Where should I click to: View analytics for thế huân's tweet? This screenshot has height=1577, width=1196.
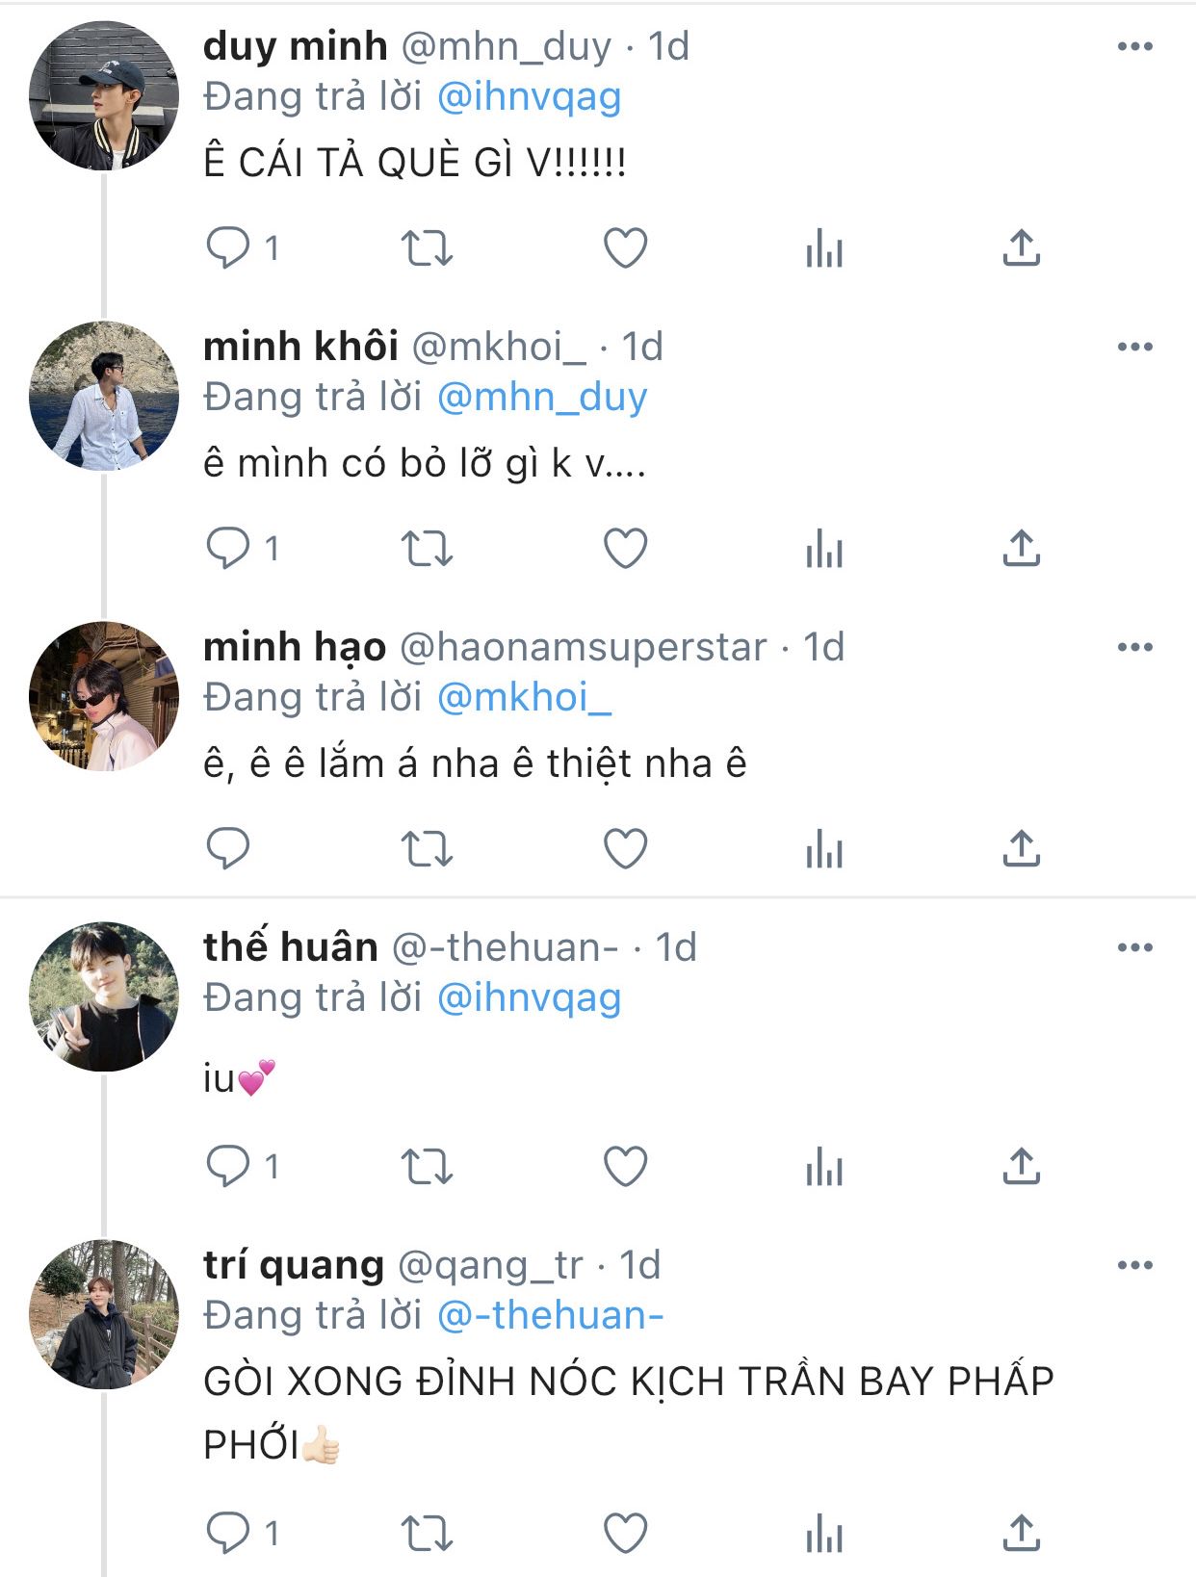pyautogui.click(x=824, y=1167)
